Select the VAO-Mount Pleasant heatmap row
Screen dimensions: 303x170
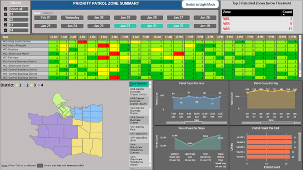coord(24,46)
